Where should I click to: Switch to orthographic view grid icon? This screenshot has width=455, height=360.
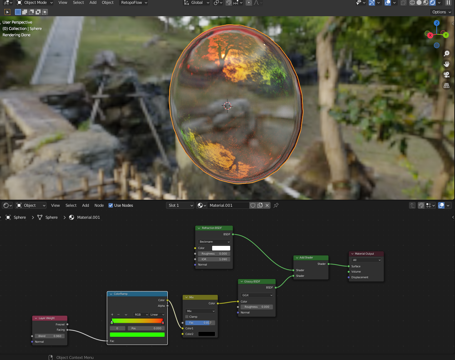coord(447,86)
